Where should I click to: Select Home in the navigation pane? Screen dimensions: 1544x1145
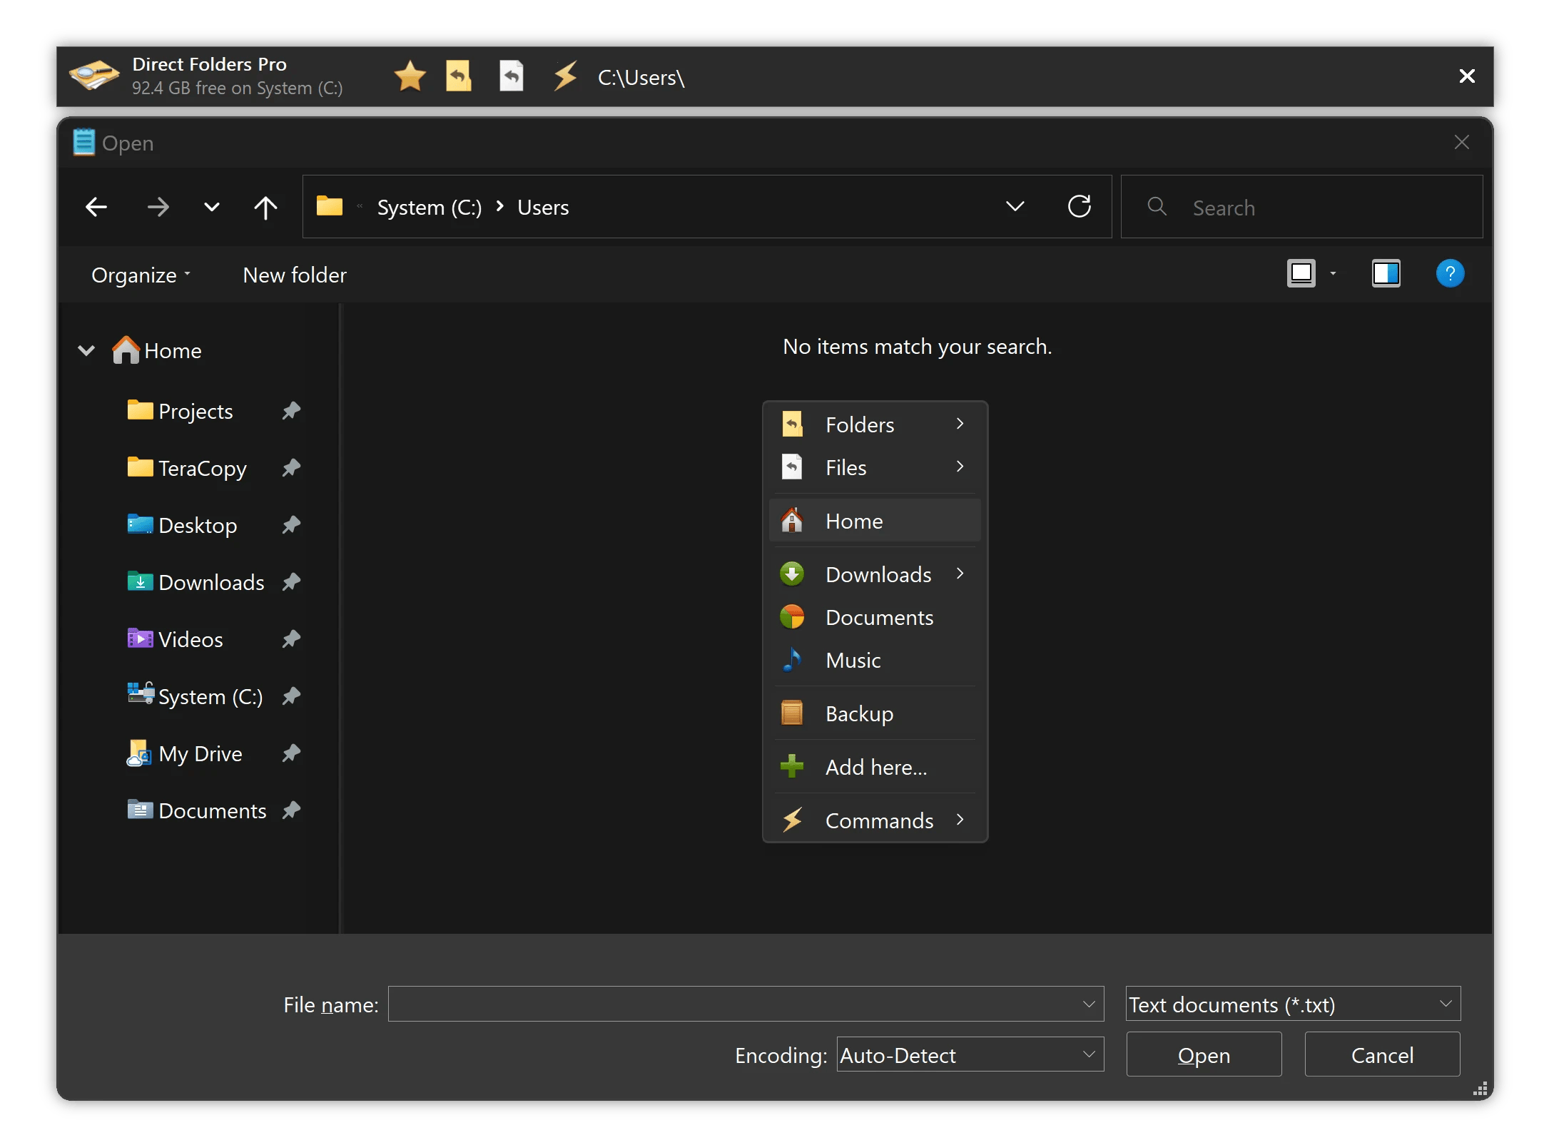[x=158, y=350]
